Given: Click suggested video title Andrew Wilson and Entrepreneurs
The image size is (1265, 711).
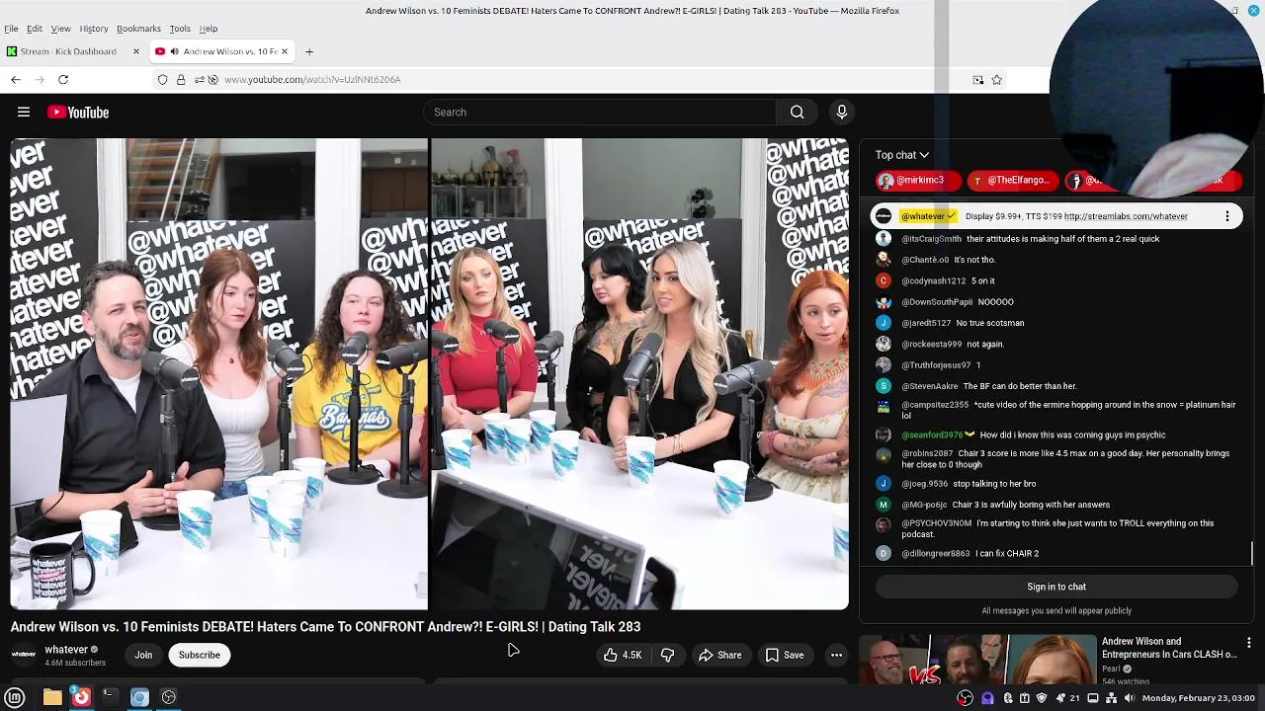Looking at the screenshot, I should tap(1169, 648).
